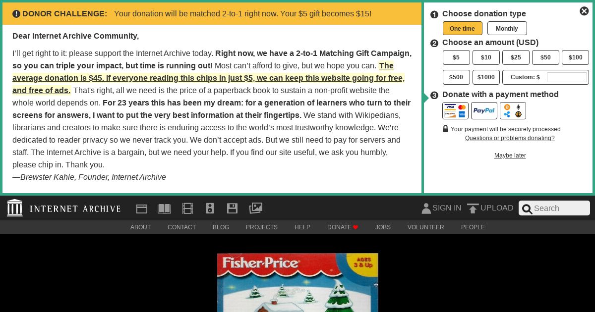Choose the $25 donation amount

pyautogui.click(x=516, y=57)
